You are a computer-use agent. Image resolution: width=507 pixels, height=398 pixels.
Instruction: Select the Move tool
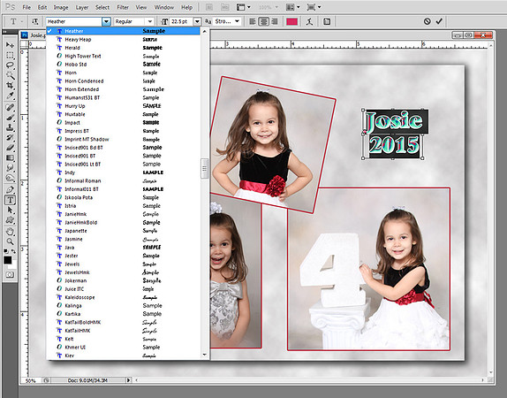pyautogui.click(x=10, y=45)
